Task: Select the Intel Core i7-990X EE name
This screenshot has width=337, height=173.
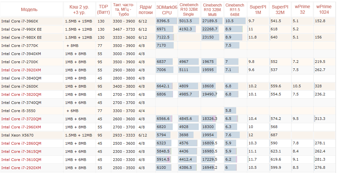Action: coord(21,29)
